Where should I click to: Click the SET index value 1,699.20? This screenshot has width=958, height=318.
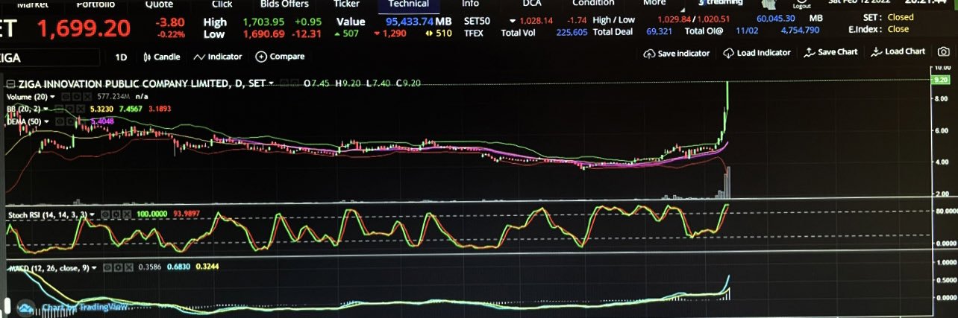[x=84, y=29]
